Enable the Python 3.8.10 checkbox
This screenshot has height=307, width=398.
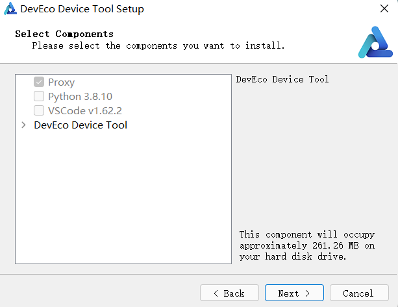(x=39, y=97)
